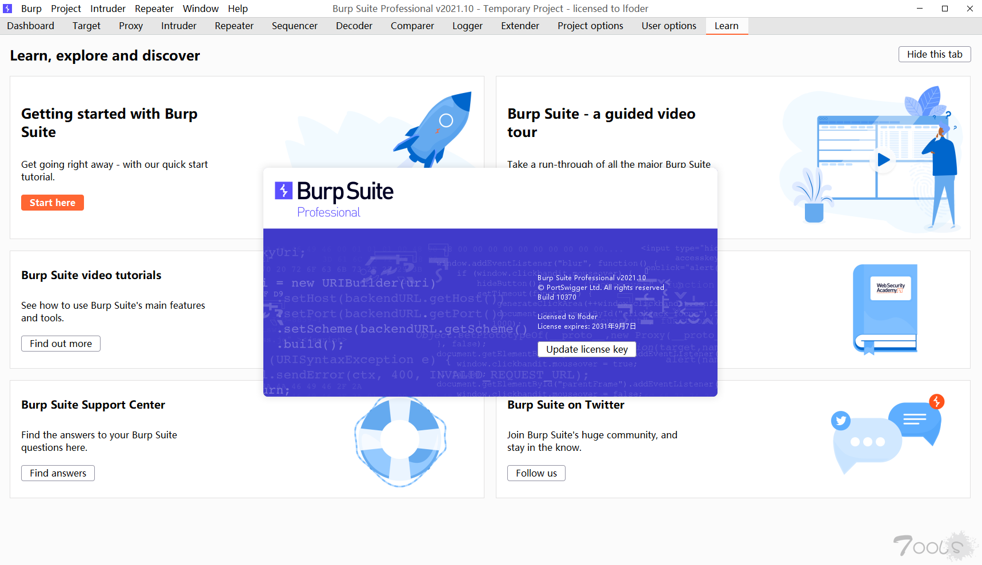The height and width of the screenshot is (565, 982).
Task: Click the Licensed to lfoder splash text
Action: click(x=567, y=316)
